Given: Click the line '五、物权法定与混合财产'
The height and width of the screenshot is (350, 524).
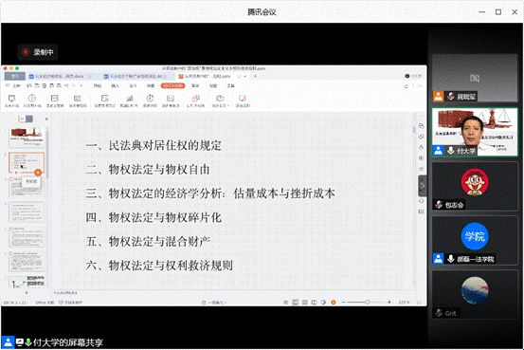Looking at the screenshot, I should point(148,242).
